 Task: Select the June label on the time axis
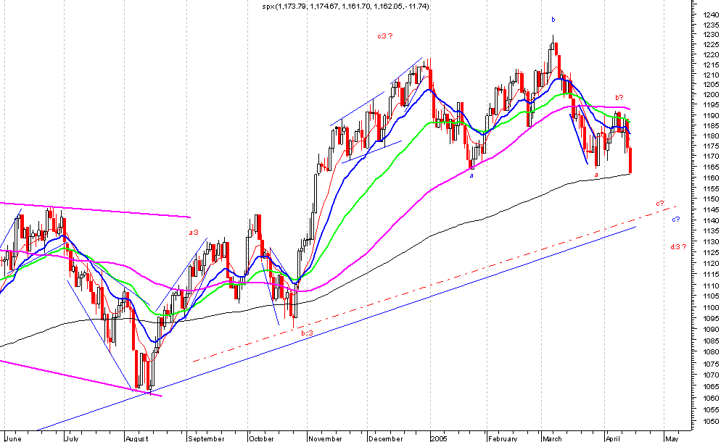[13, 438]
